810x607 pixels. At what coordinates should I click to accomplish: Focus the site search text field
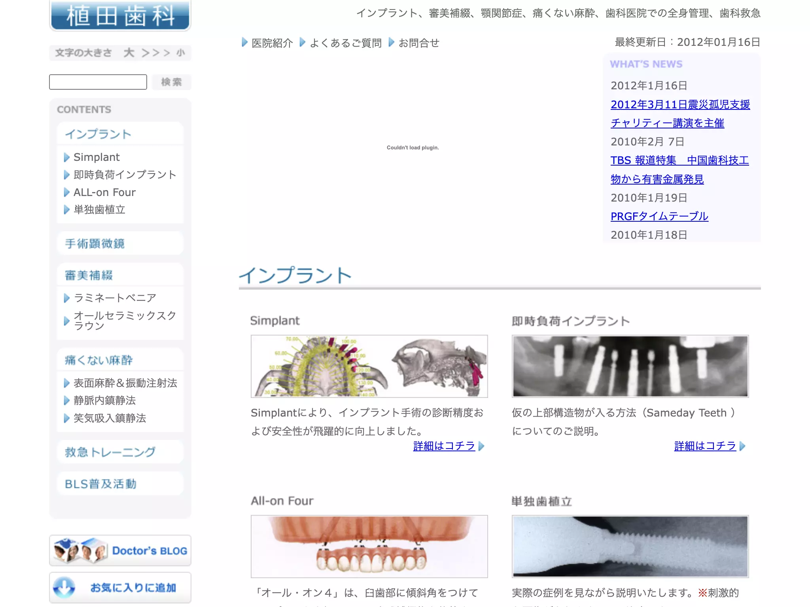tap(98, 82)
